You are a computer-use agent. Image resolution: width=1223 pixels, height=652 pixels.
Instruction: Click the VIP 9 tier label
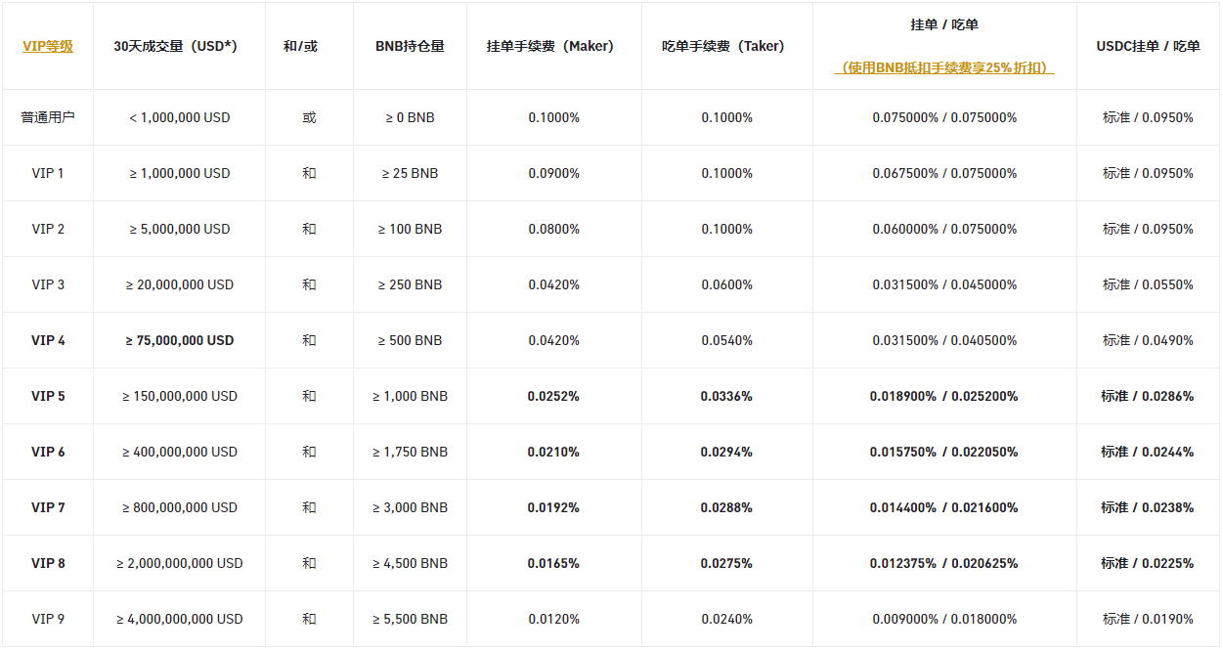click(x=47, y=619)
